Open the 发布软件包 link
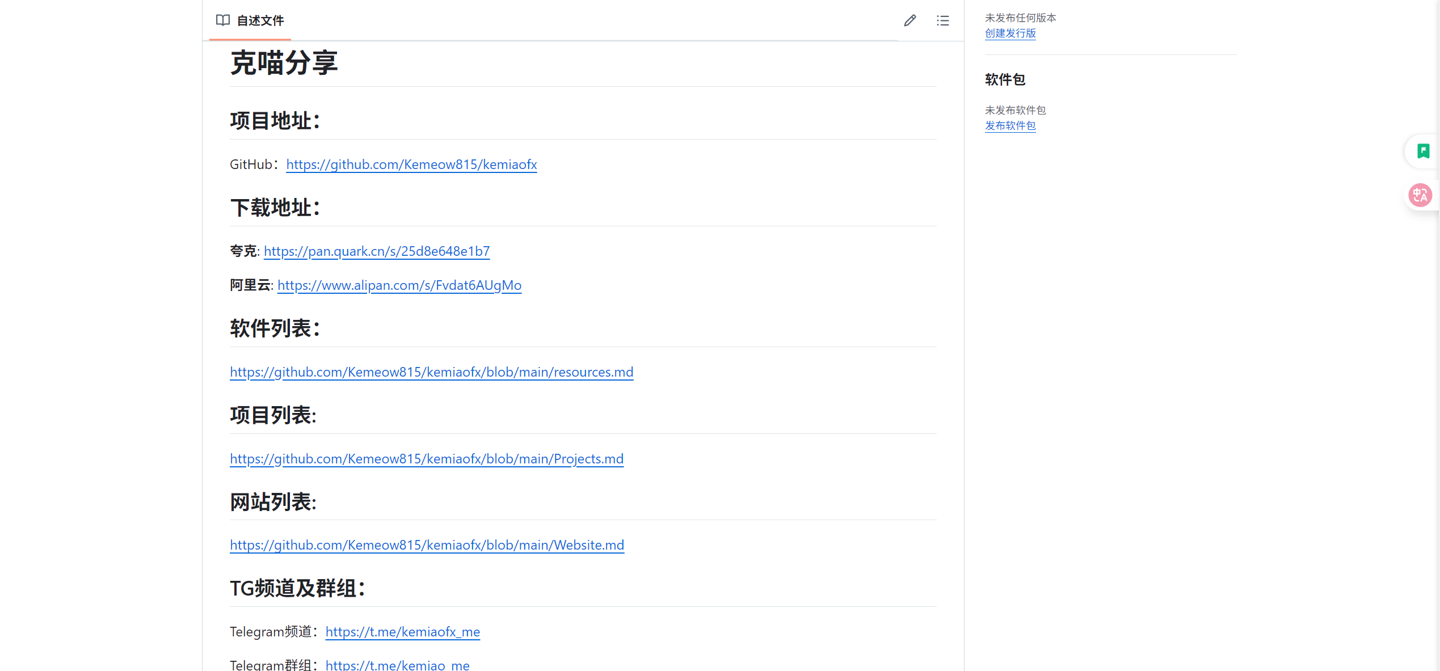This screenshot has height=671, width=1440. (1010, 126)
